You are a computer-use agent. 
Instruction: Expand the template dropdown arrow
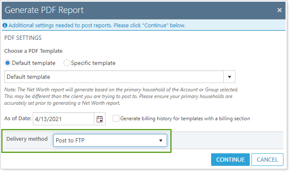coord(230,77)
